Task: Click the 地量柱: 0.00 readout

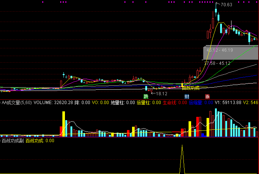Action: click(123, 103)
